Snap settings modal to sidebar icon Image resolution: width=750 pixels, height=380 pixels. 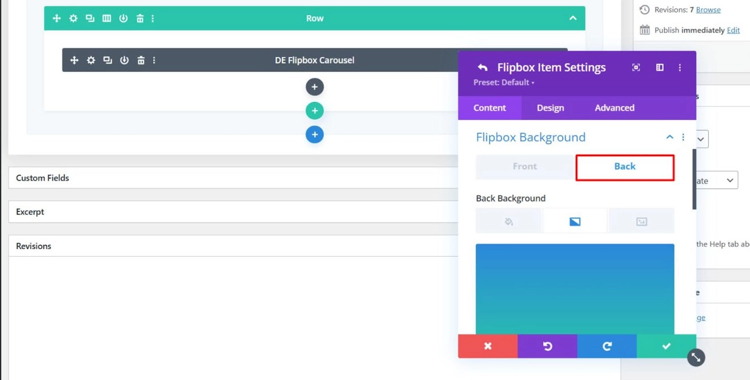pos(660,68)
